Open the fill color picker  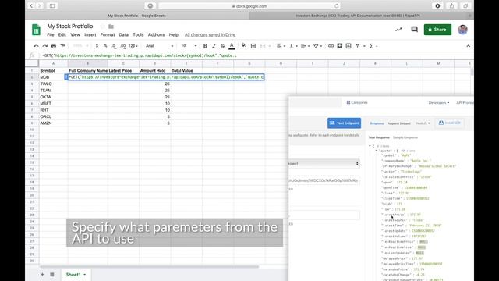click(x=244, y=46)
